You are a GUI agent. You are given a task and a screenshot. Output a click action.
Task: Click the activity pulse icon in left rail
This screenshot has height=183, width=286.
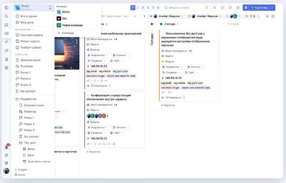[6, 42]
